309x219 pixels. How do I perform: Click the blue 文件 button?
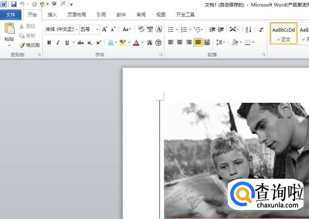[x=10, y=14]
